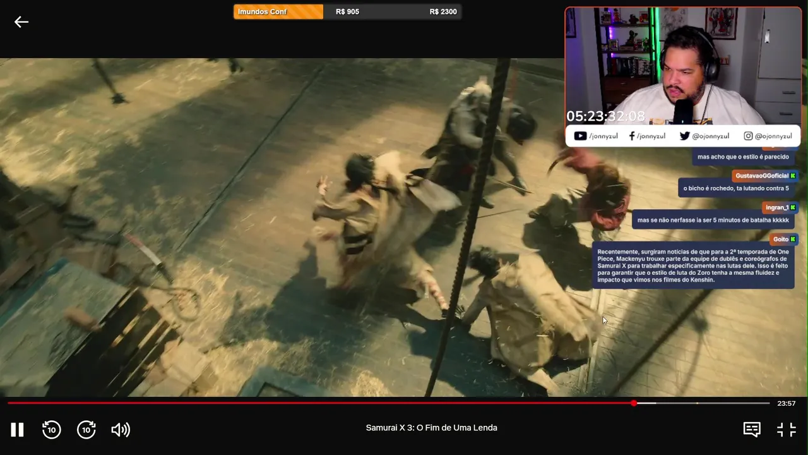Image resolution: width=808 pixels, height=455 pixels.
Task: Click the orange Imundos Conf goal bar
Action: (278, 12)
